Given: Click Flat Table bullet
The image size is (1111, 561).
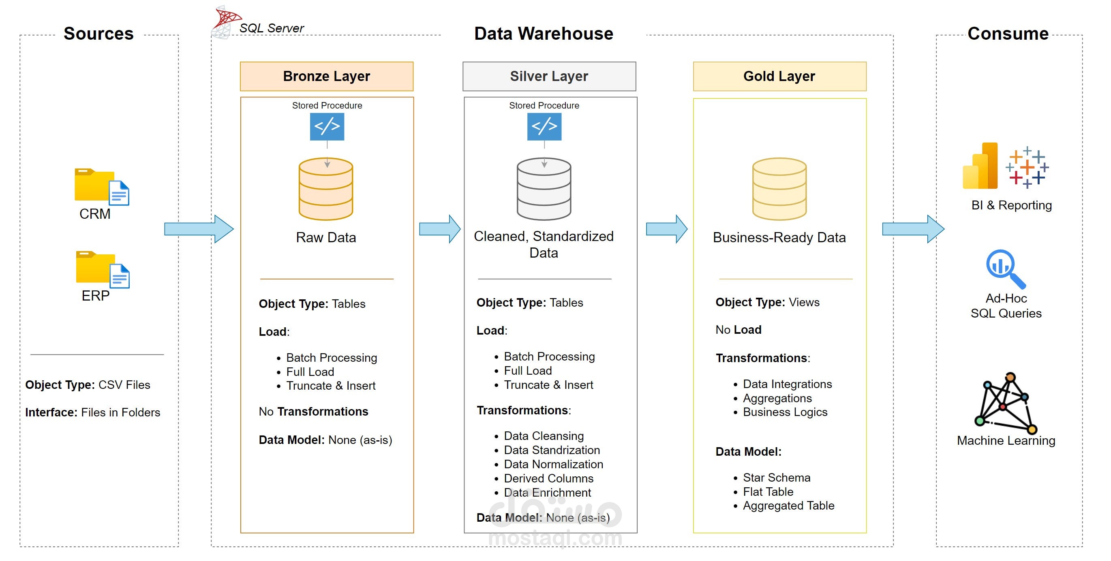Looking at the screenshot, I should [768, 492].
